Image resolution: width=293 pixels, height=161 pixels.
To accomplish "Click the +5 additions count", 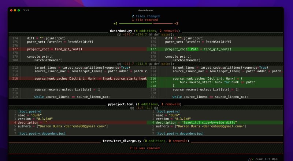I will pos(115,23).
